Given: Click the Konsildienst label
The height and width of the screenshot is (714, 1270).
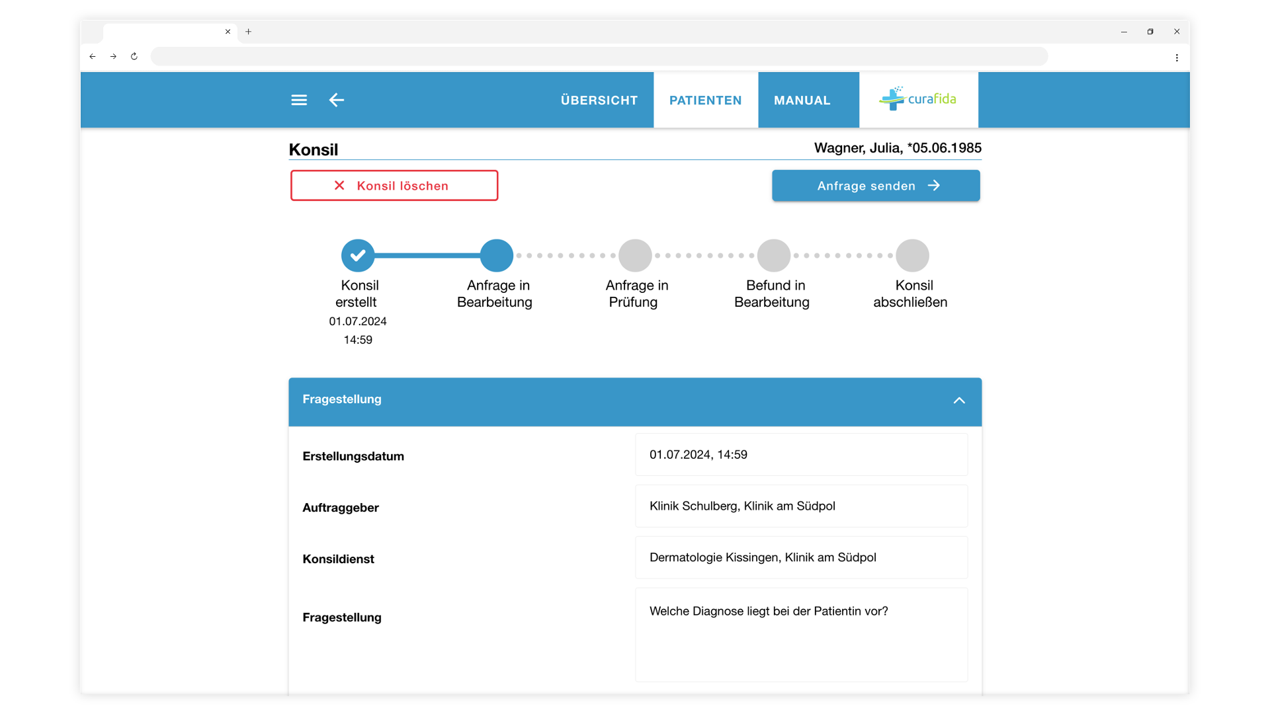Looking at the screenshot, I should [x=338, y=559].
